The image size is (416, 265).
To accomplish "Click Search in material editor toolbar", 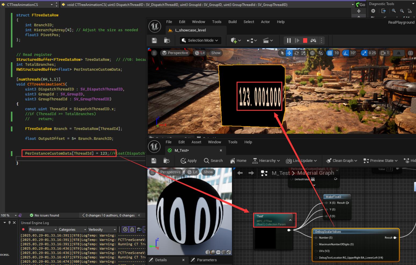I will click(213, 161).
